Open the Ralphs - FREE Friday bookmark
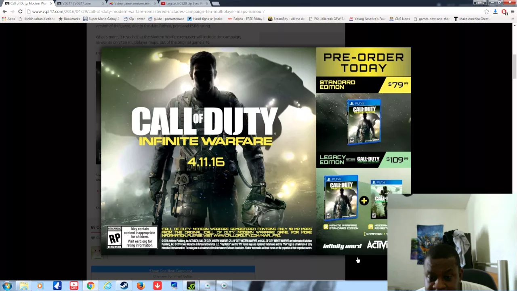This screenshot has width=517, height=291. click(245, 19)
